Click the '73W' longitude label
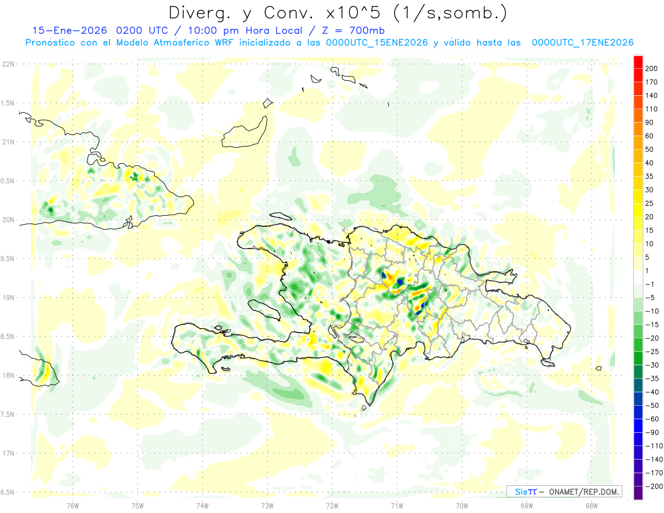Screen dimensions: 664x513 pos(267,505)
